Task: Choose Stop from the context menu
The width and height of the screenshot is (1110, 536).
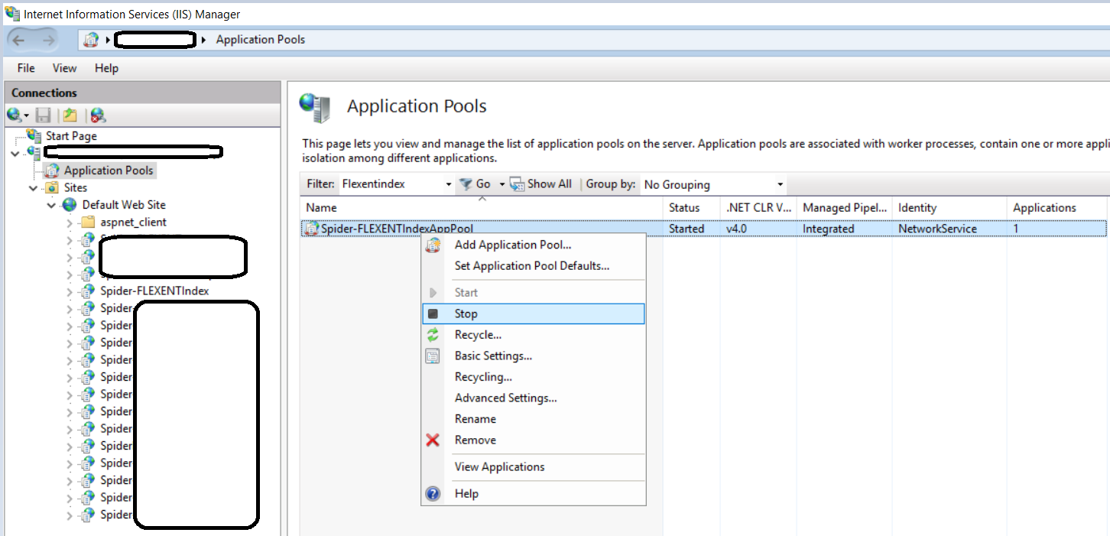Action: [534, 313]
